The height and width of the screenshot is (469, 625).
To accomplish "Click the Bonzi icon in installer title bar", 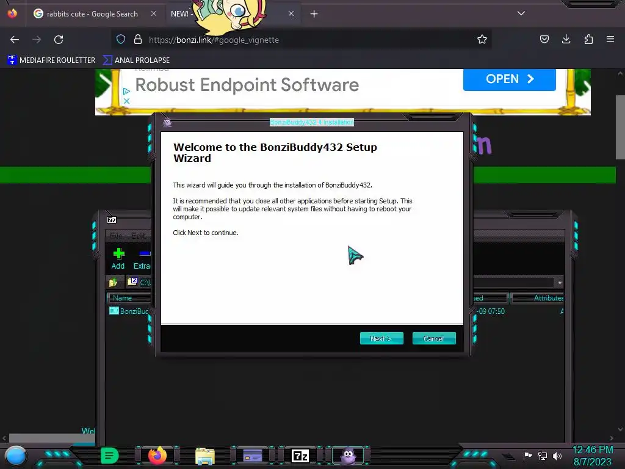I will point(167,122).
